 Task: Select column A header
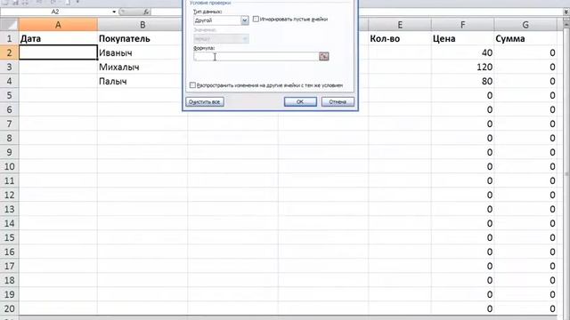(x=58, y=25)
